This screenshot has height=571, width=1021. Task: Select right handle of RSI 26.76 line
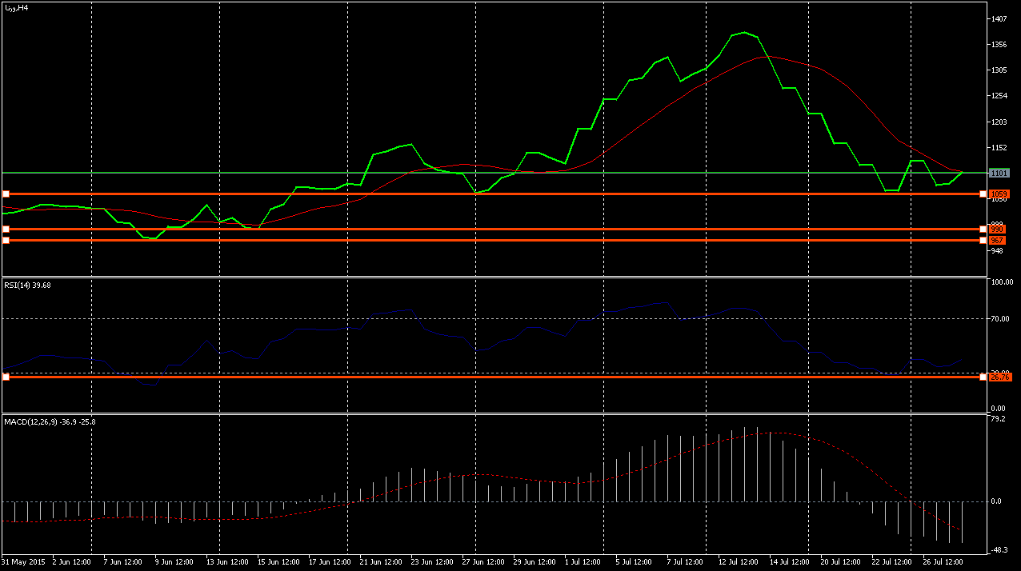pyautogui.click(x=983, y=377)
